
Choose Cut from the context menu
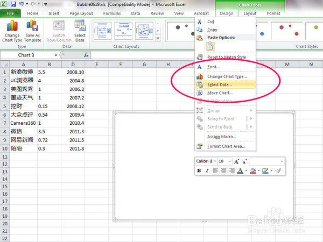point(225,22)
